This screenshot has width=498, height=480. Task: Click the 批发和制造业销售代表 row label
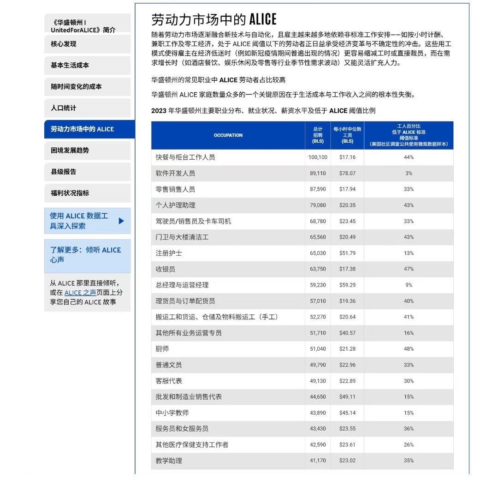189,397
